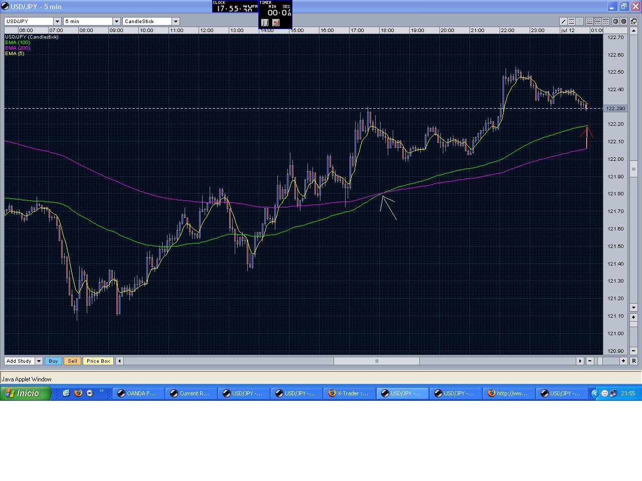Click the EMA (5) legend entry
642x481 pixels.
[15, 54]
